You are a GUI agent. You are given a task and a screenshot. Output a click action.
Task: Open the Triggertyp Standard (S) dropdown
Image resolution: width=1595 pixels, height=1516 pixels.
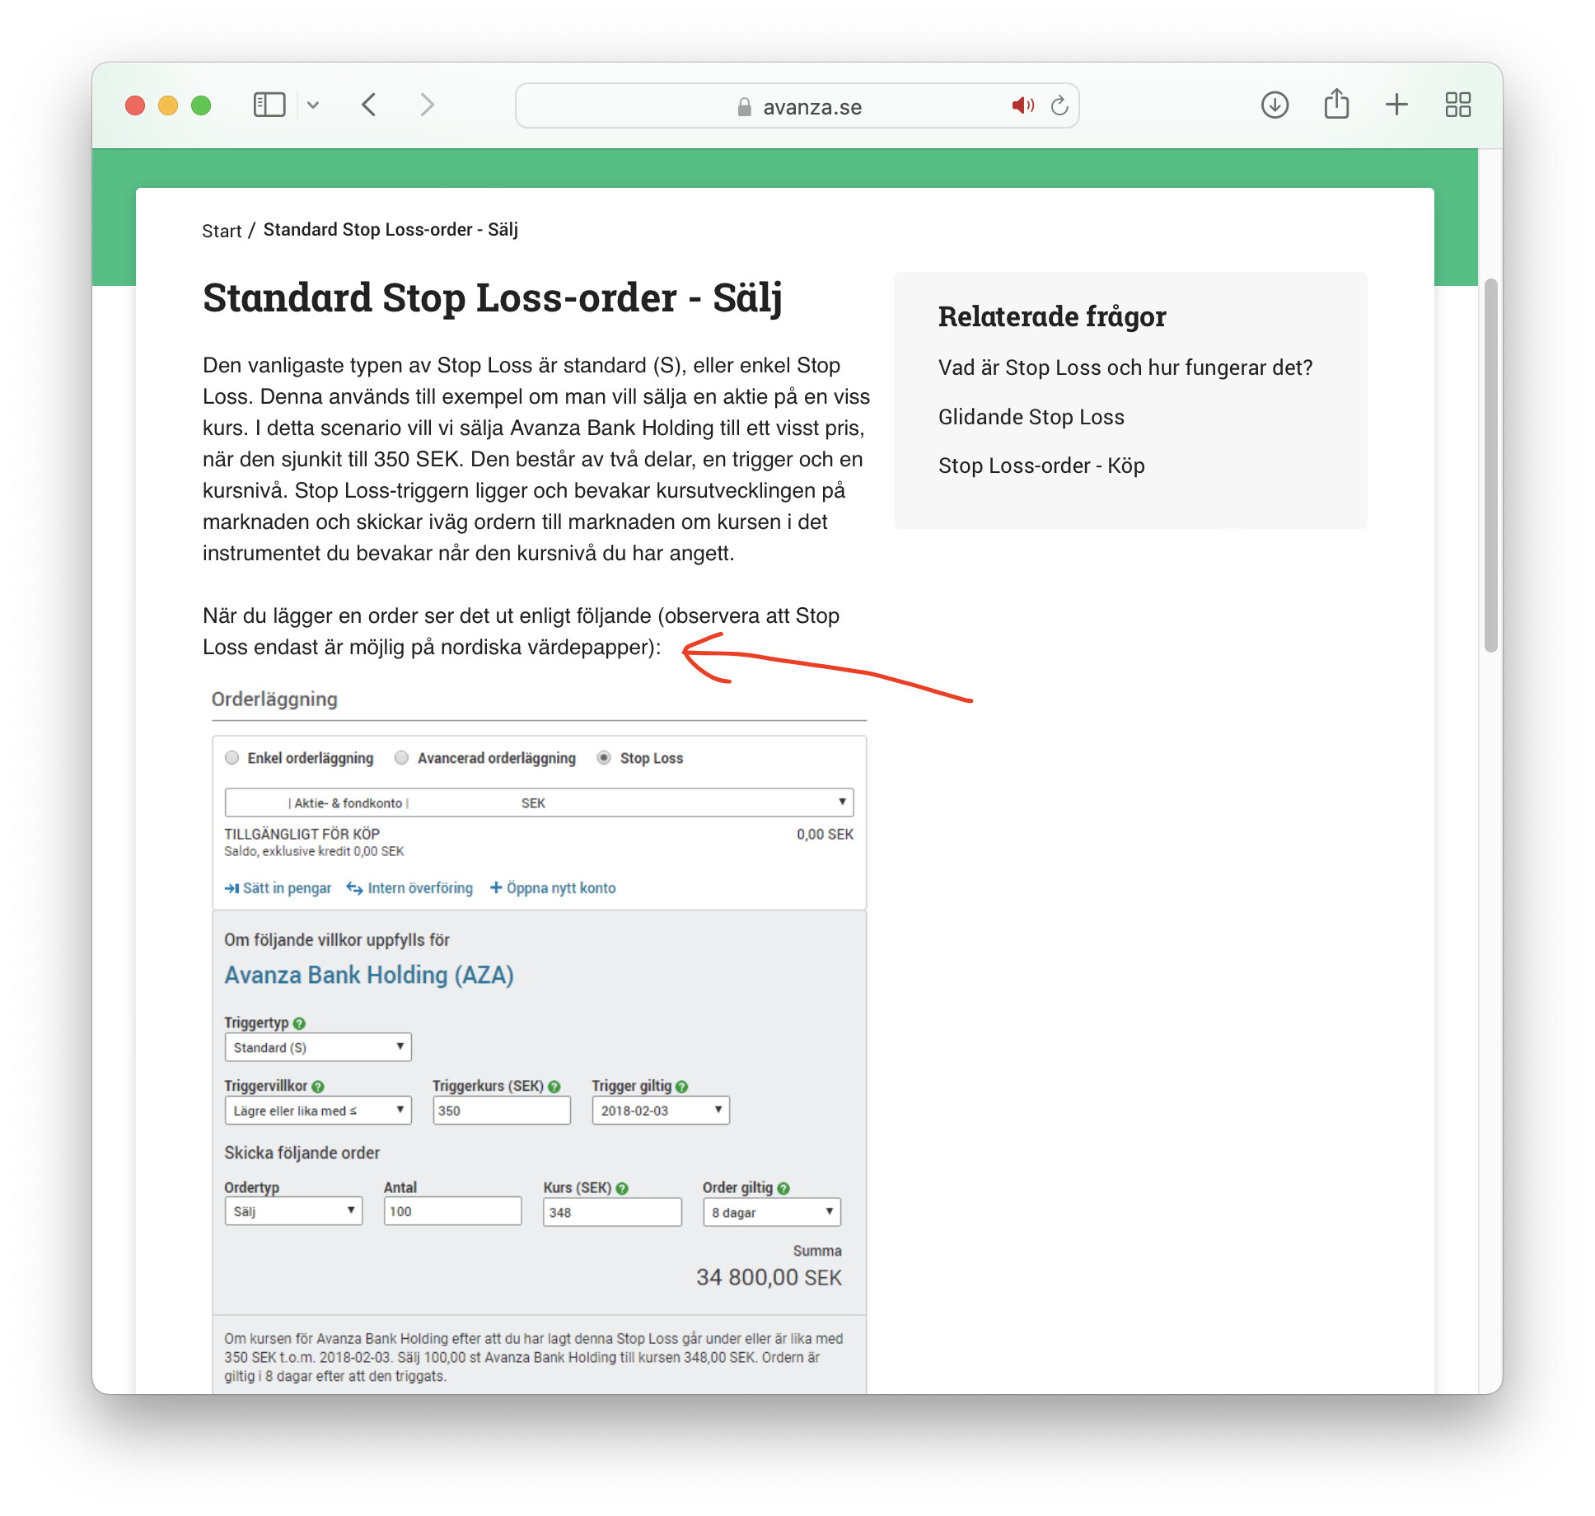318,1047
